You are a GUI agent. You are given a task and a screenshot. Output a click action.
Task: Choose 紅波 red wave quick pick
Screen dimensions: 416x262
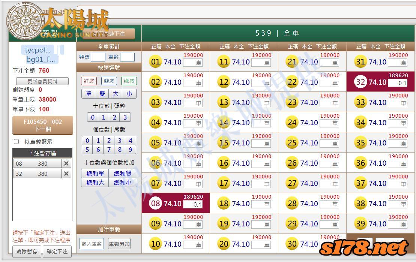click(89, 81)
